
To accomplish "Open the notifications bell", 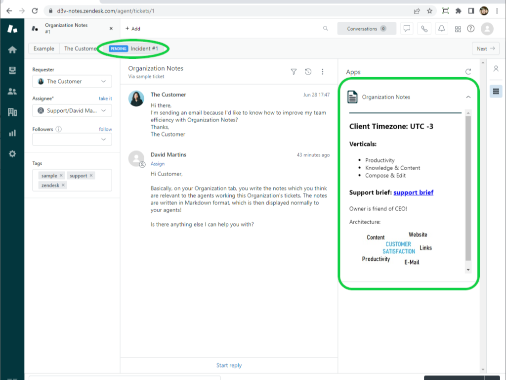I will coord(441,29).
